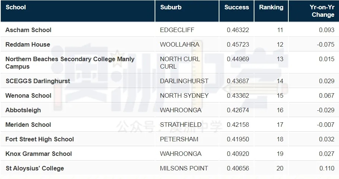The width and height of the screenshot is (339, 179).
Task: Open the Reddam House entry
Action: pyautogui.click(x=28, y=44)
